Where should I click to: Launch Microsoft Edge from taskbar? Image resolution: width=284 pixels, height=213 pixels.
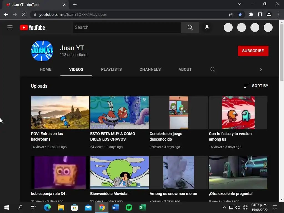coord(47,207)
